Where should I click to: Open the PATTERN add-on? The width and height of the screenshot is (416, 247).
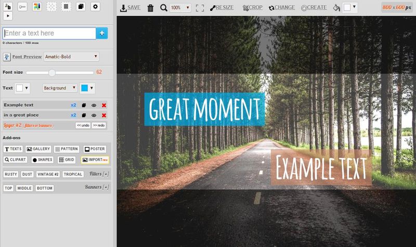[x=67, y=149]
